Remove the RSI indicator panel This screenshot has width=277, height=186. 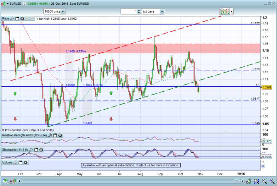coord(60,135)
